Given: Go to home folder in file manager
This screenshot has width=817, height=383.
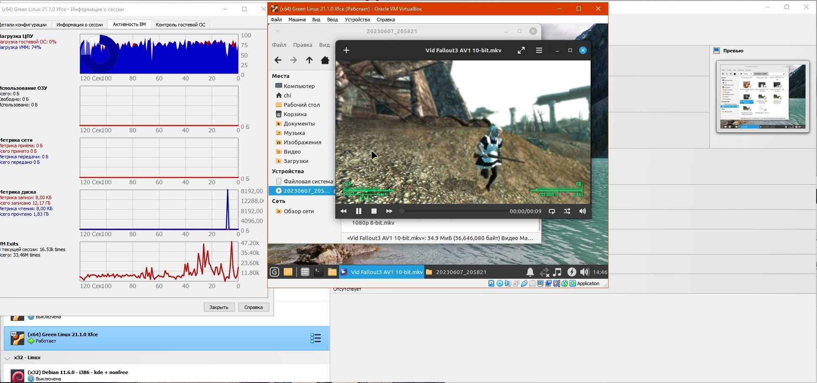Looking at the screenshot, I should click(325, 60).
